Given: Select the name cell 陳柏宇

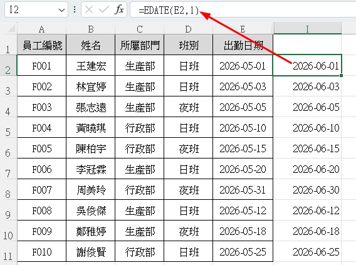Looking at the screenshot, I should coord(91,148).
